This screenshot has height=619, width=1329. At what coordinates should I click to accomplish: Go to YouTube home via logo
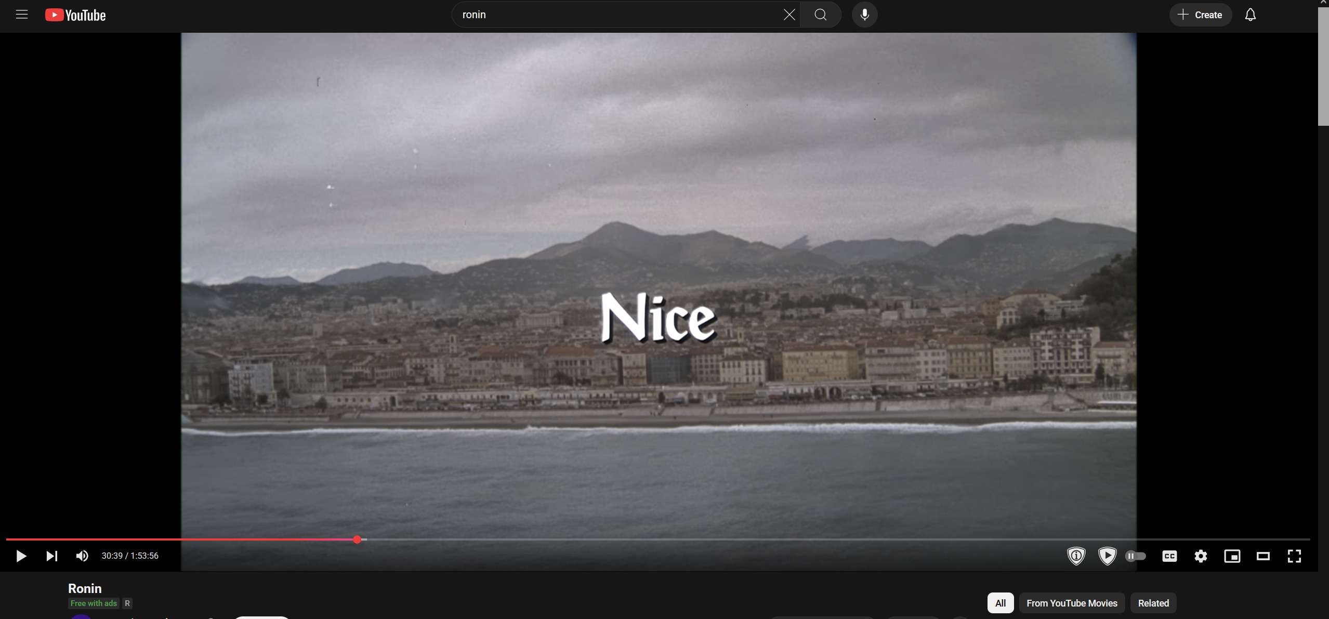point(75,15)
